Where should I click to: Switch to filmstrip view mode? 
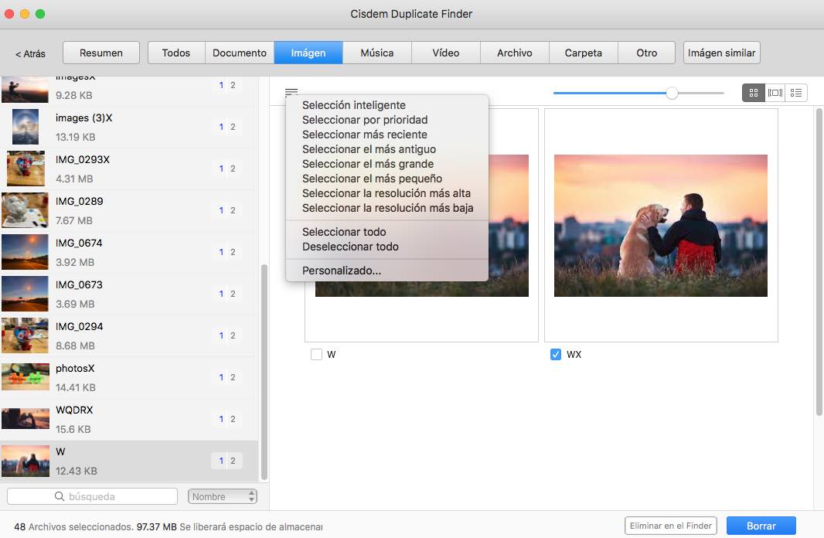tap(775, 93)
